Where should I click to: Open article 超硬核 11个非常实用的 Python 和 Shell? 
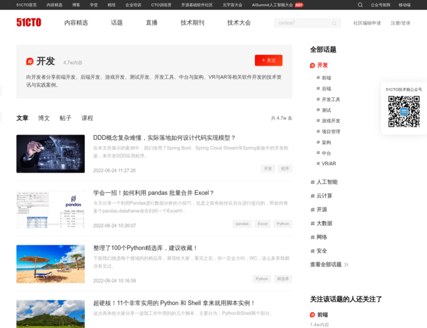[x=174, y=303]
